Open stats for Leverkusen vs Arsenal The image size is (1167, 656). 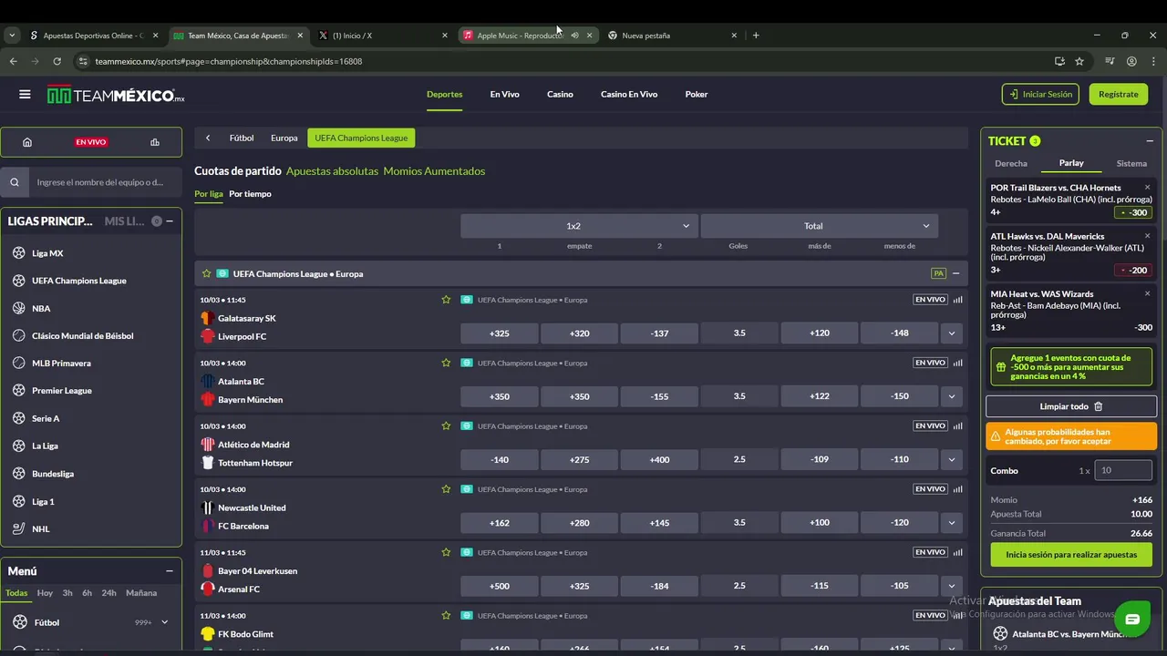click(x=958, y=552)
